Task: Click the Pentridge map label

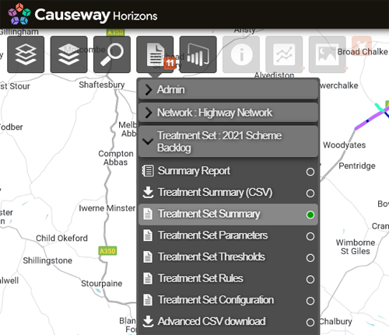Action: click(357, 166)
